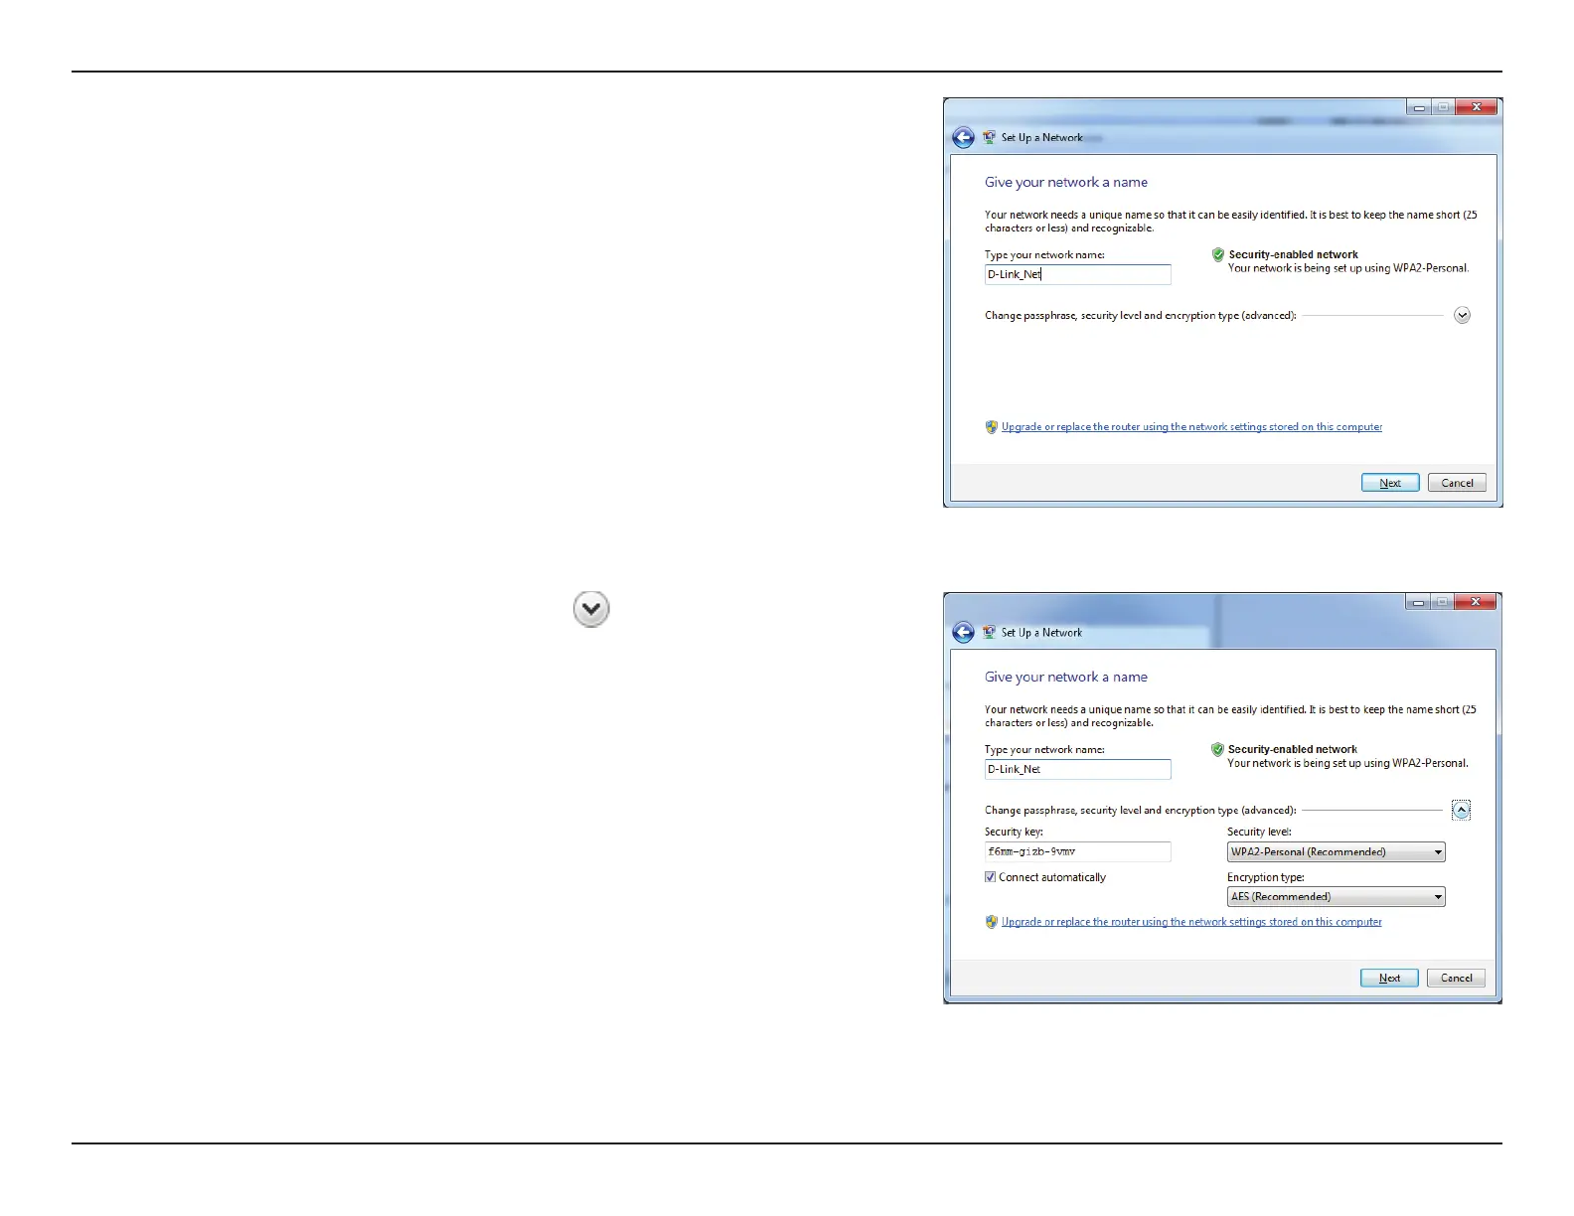Image resolution: width=1574 pixels, height=1216 pixels.
Task: Click UAC shield icon beside upper Upgrade link
Action: click(991, 427)
